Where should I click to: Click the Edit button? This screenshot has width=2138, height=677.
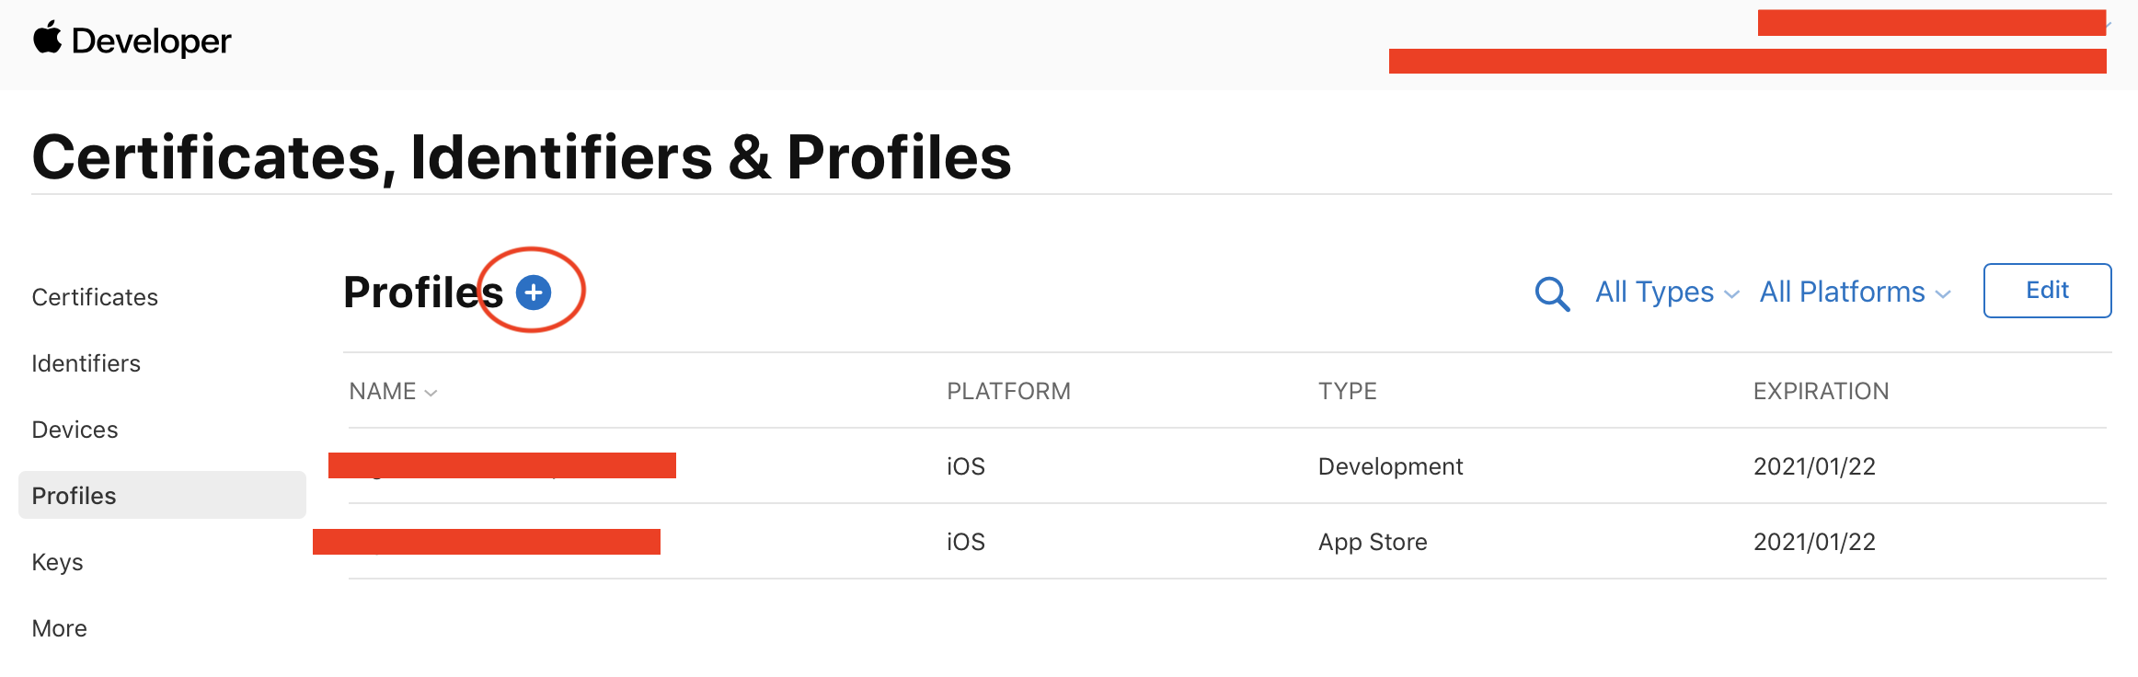[2047, 291]
